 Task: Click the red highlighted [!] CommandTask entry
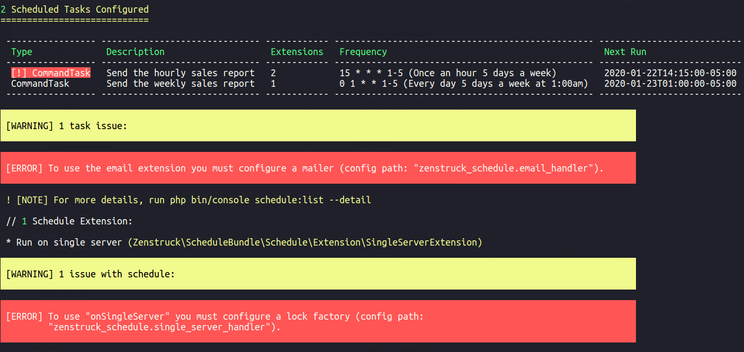click(51, 73)
